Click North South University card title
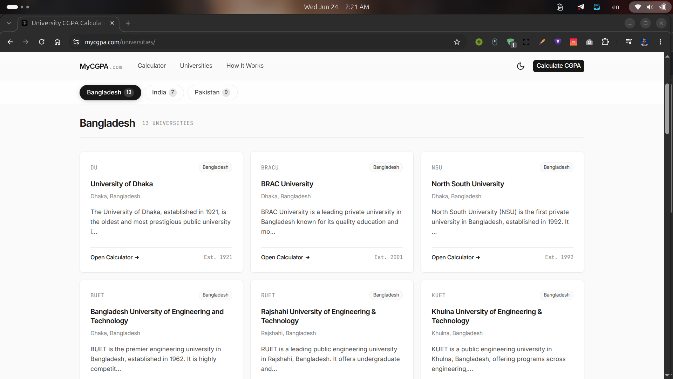Viewport: 673px width, 379px height. click(468, 184)
